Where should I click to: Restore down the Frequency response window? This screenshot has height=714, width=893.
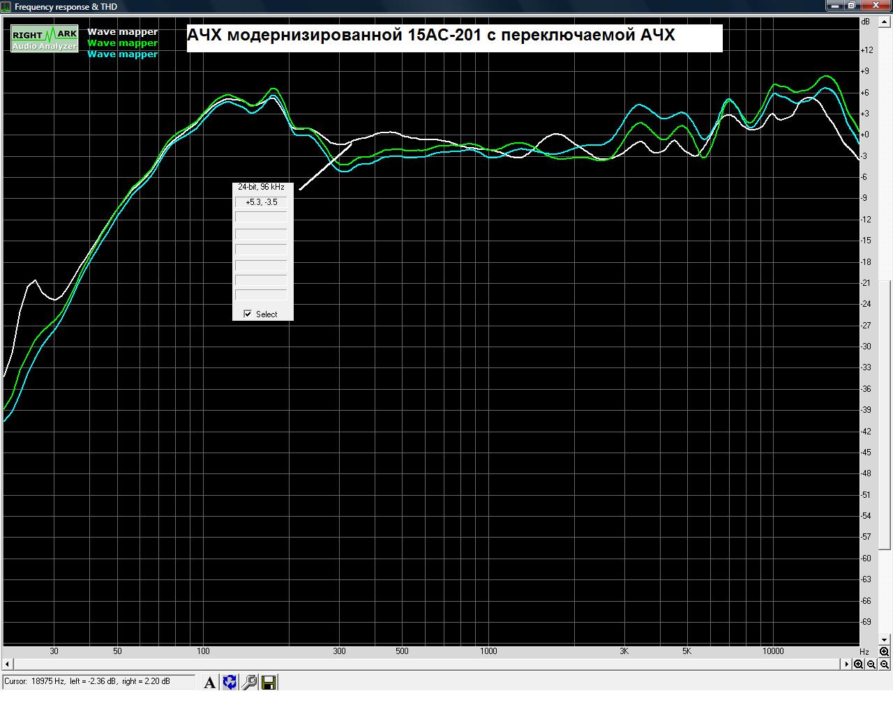tap(853, 6)
